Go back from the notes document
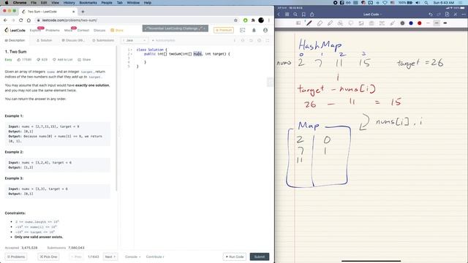Screen dimensions: 468x263 tap(279, 15)
